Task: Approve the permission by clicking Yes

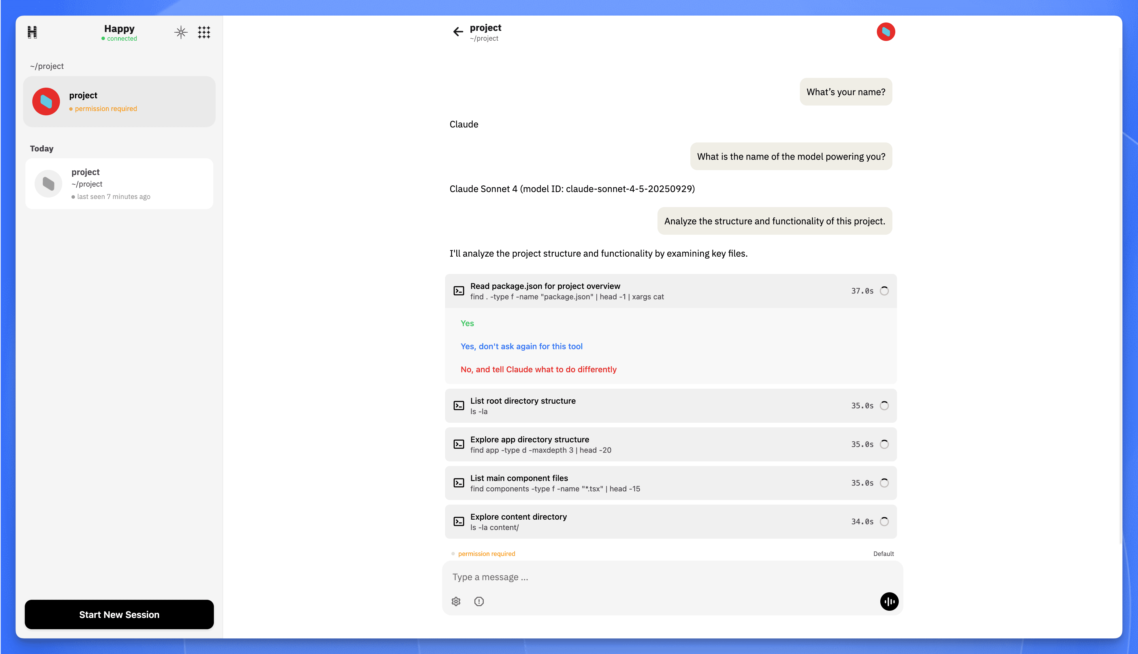Action: tap(467, 323)
